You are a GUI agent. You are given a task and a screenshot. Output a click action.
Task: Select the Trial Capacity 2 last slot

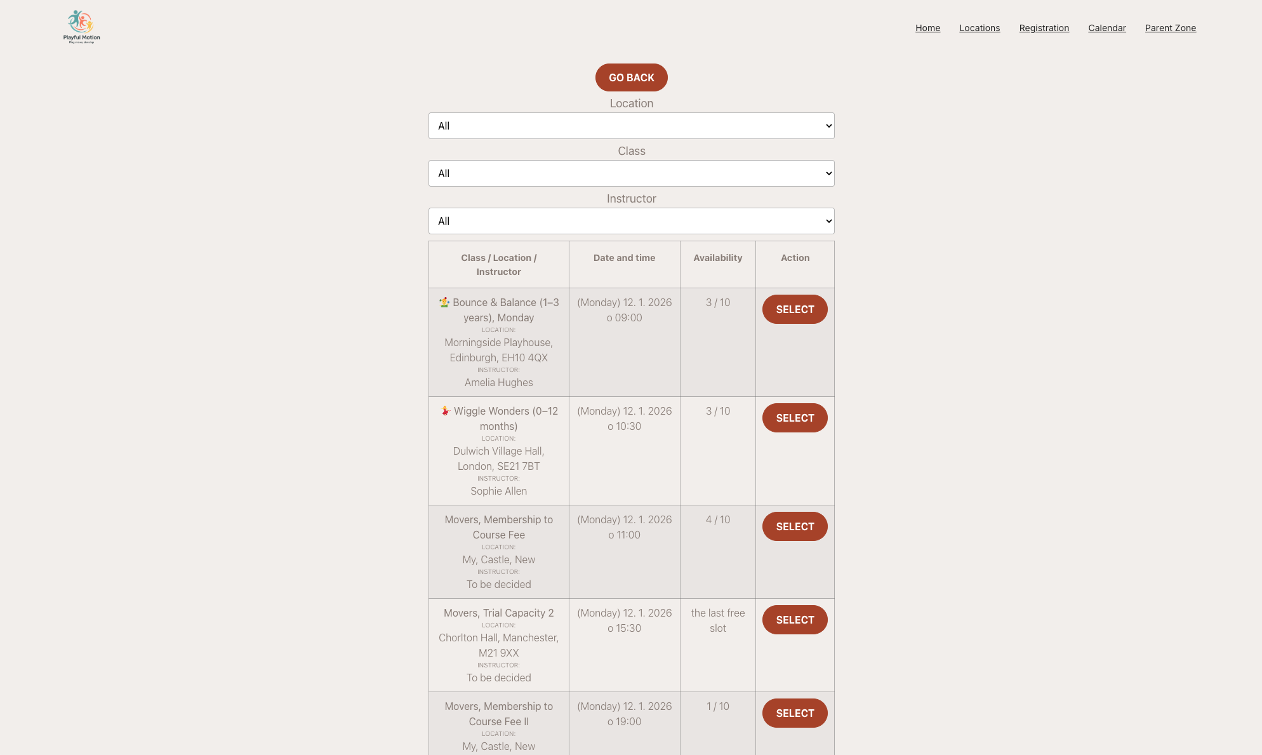pyautogui.click(x=795, y=620)
